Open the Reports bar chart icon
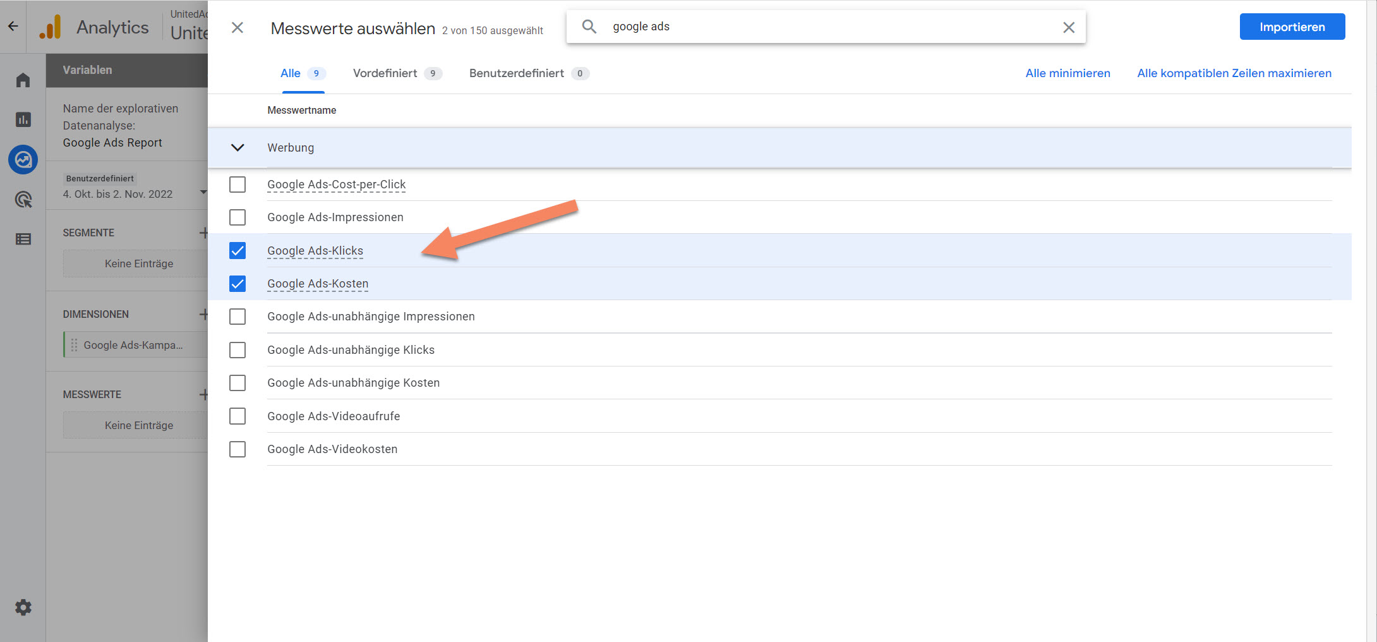Image resolution: width=1377 pixels, height=642 pixels. [x=23, y=119]
